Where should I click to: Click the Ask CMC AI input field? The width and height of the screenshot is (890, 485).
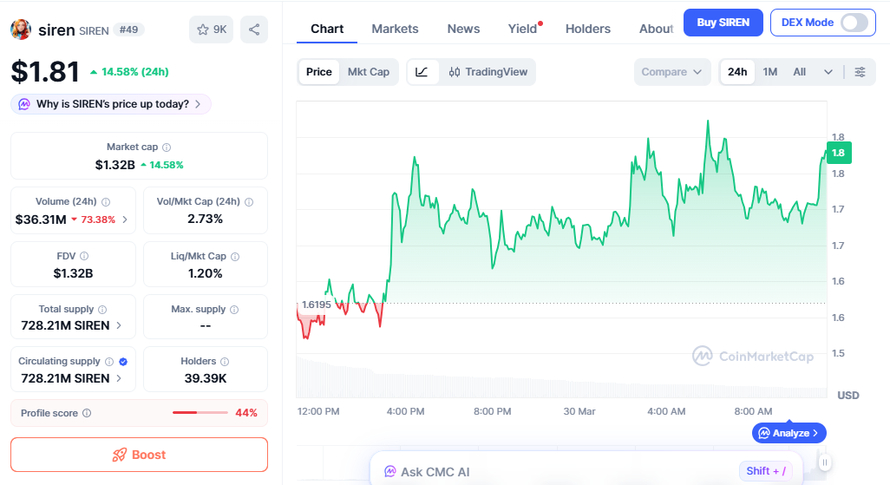[x=586, y=471]
